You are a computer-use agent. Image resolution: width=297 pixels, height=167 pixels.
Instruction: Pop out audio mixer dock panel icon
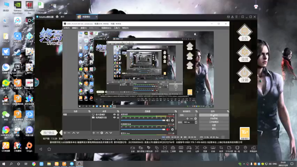coord(176,111)
